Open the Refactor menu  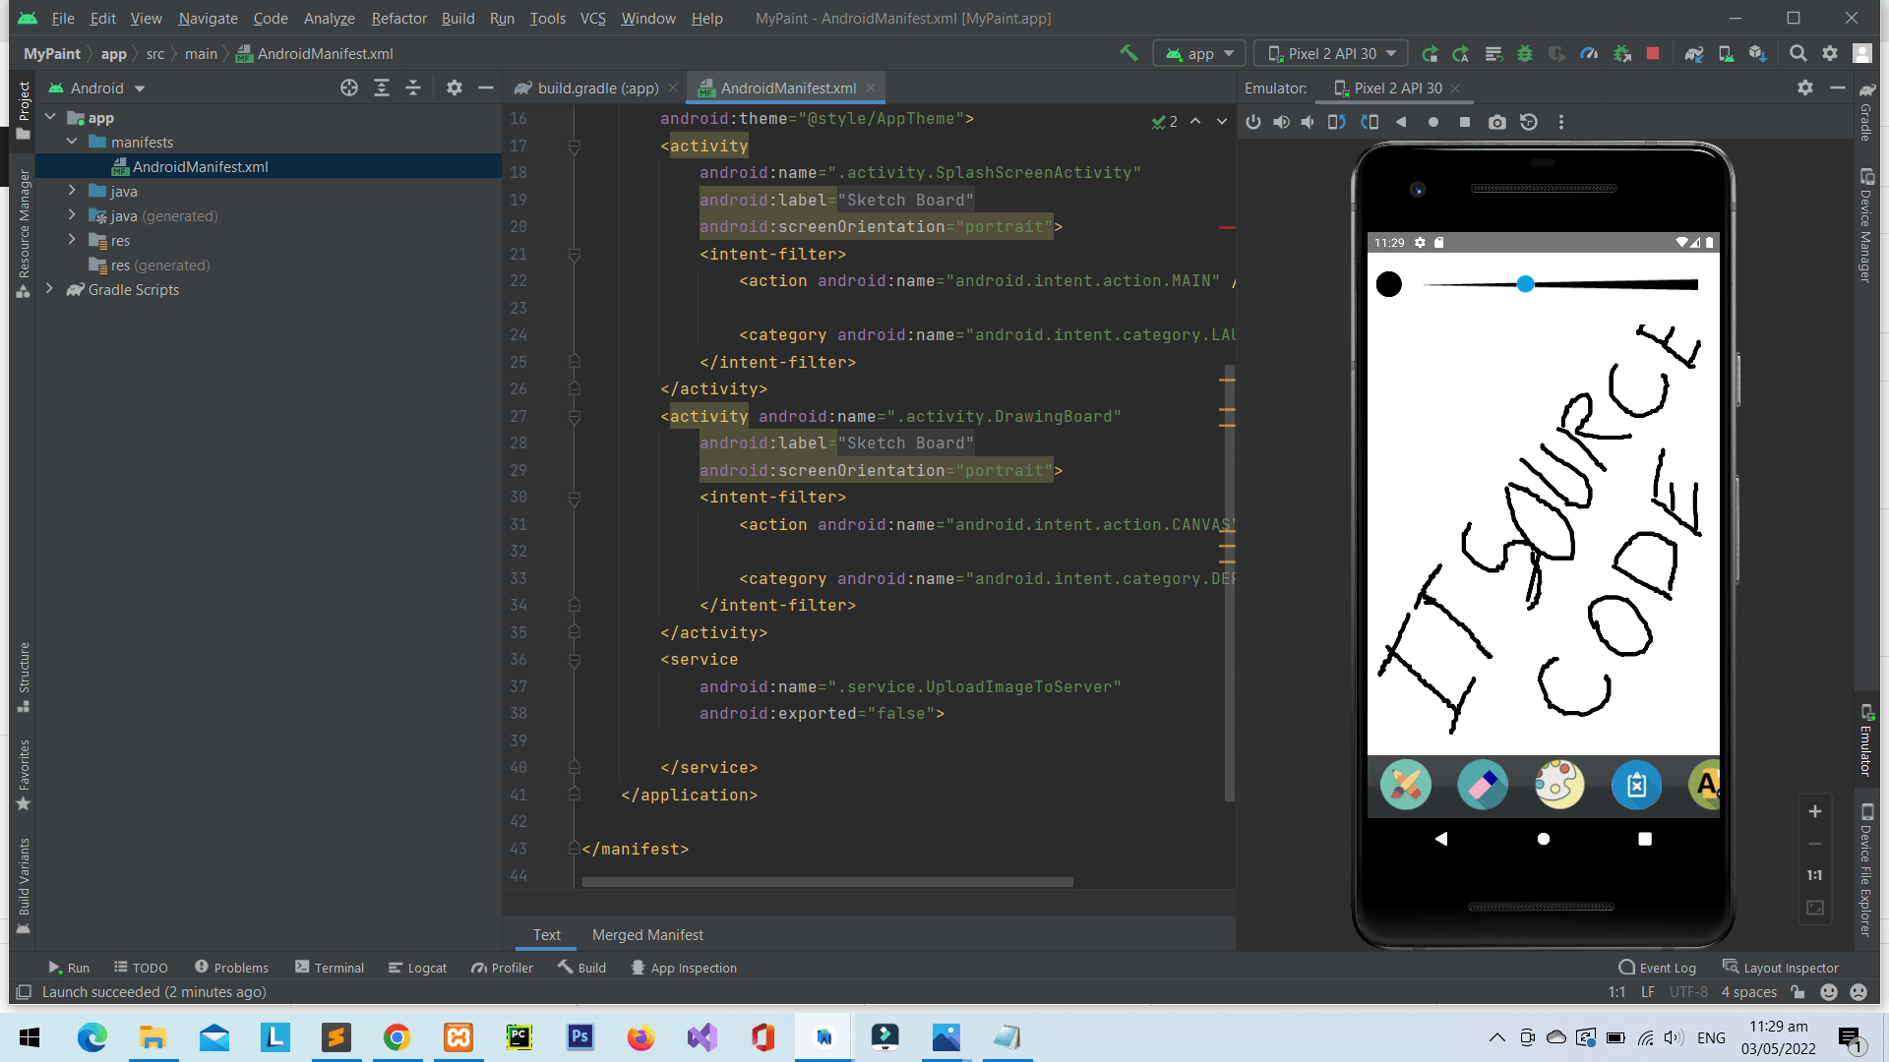(x=398, y=18)
